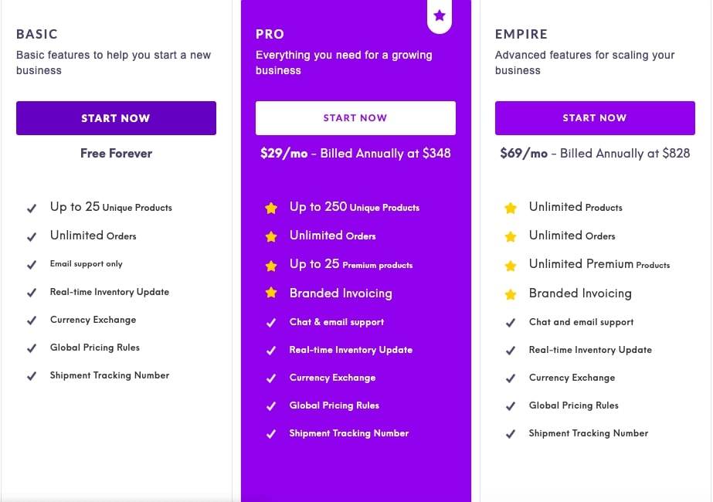Image resolution: width=713 pixels, height=502 pixels.
Task: Click the EMPIRE plan heading
Action: pos(521,34)
